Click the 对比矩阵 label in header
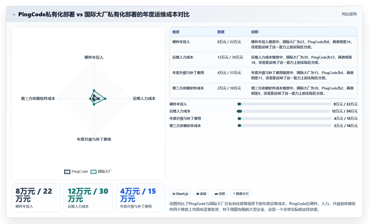This screenshot has height=224, width=369. click(349, 14)
